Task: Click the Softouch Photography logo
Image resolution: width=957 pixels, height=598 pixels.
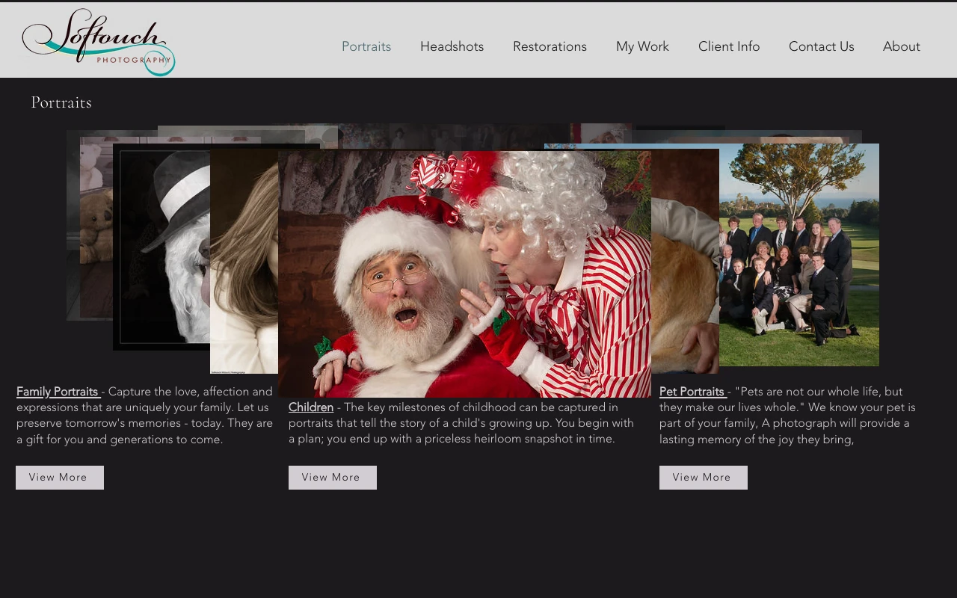Action: 99,42
